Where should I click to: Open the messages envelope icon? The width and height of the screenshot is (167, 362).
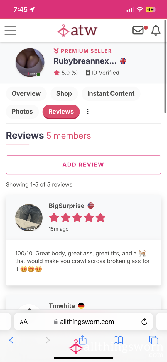[138, 30]
